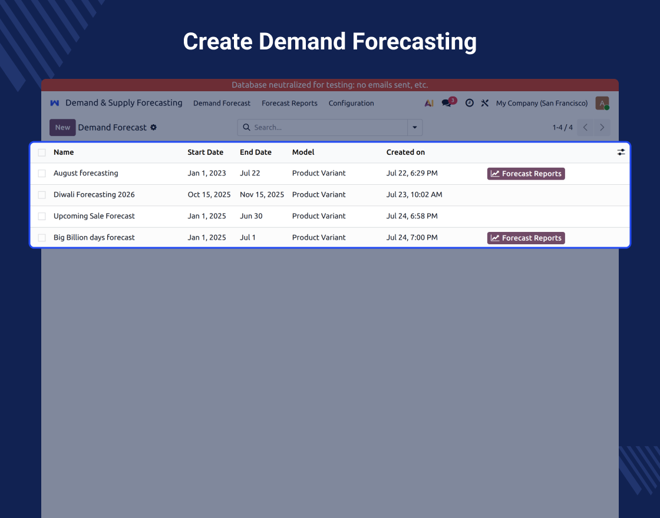660x518 pixels.
Task: Open Forecast Reports for August forecasting
Action: pyautogui.click(x=526, y=174)
